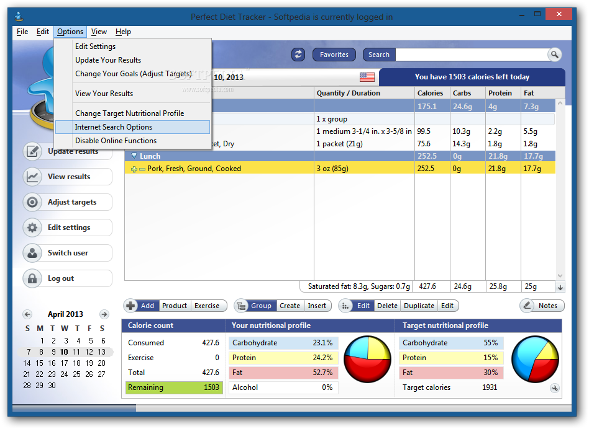Click the minus icon on Pork row
The width and height of the screenshot is (589, 429).
point(142,169)
